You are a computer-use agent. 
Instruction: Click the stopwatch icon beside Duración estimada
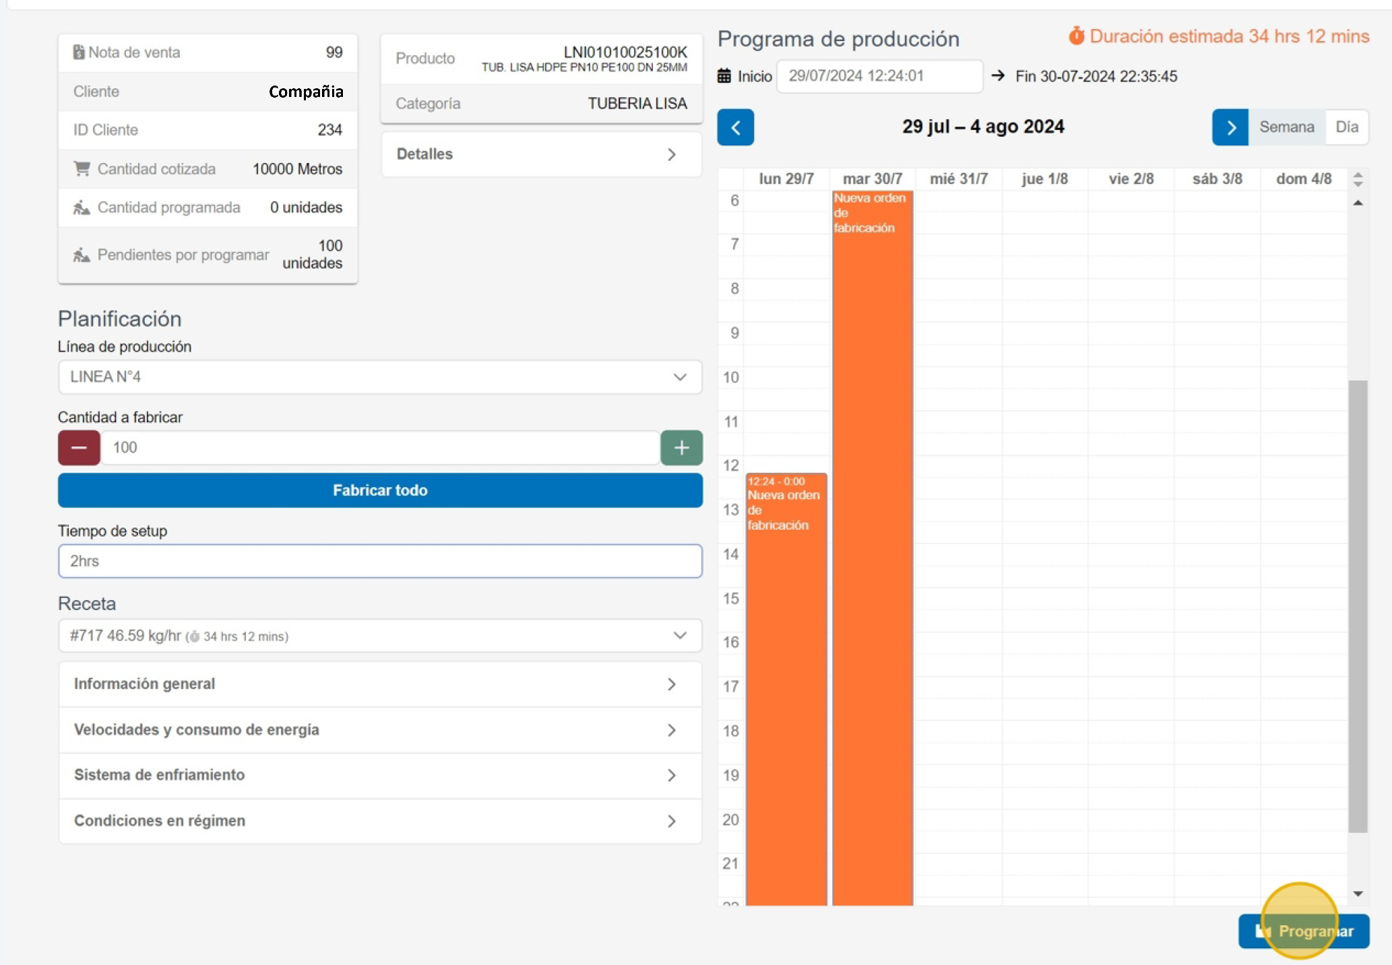pyautogui.click(x=1076, y=36)
